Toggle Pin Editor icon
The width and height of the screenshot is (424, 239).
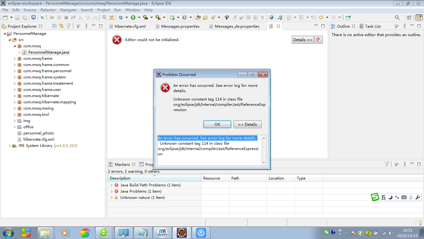point(348,17)
